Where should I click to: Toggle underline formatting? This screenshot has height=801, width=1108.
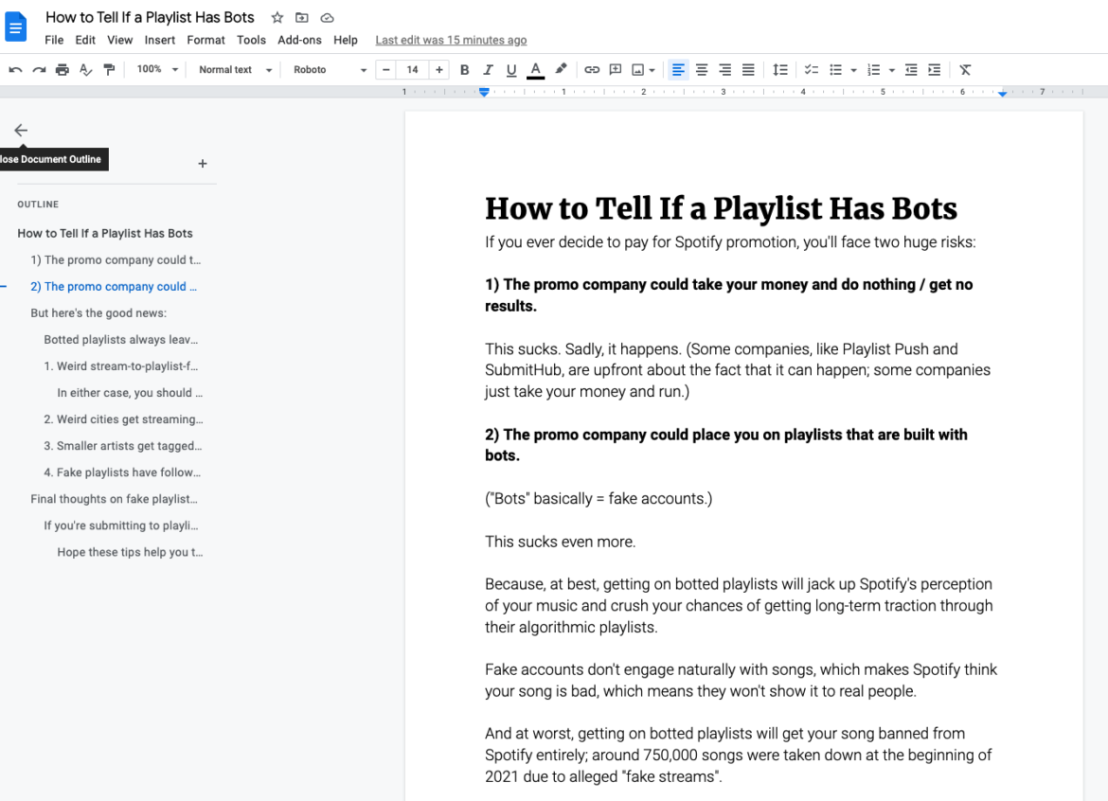[511, 69]
